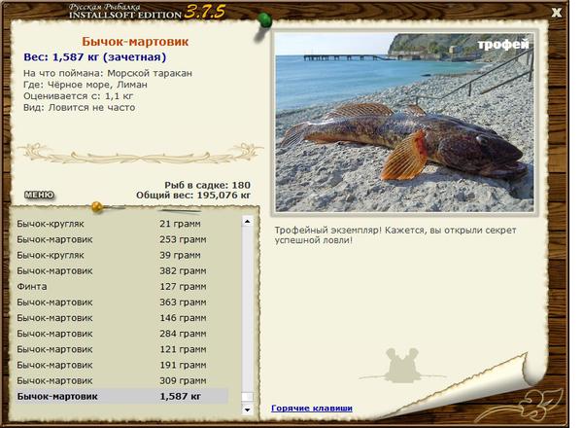Click Рыб в садке: 180 counter

(x=208, y=185)
